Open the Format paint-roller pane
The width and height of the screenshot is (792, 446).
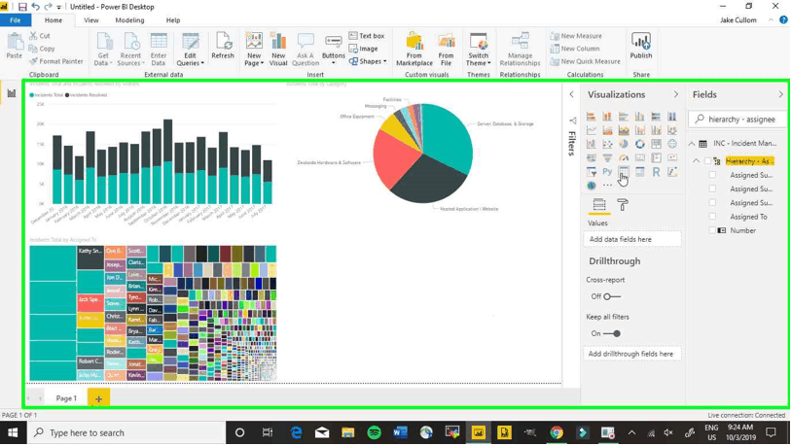tap(623, 205)
